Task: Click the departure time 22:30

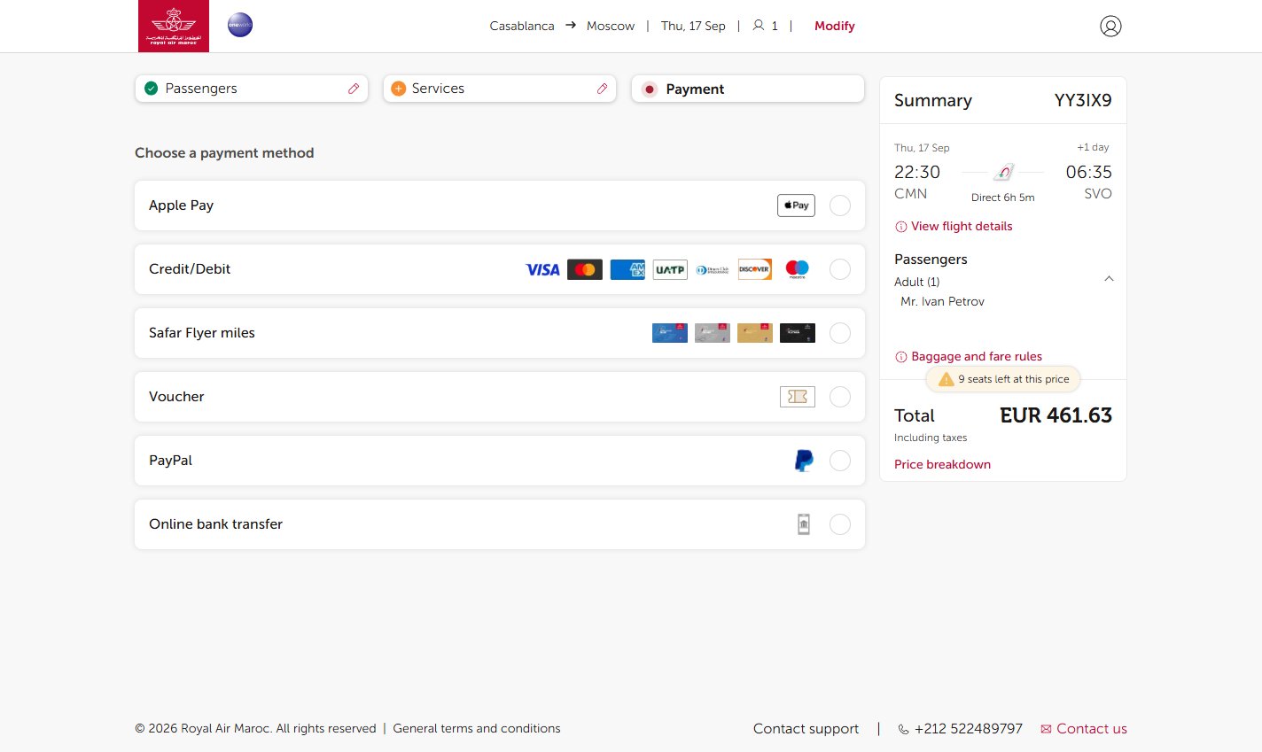Action: 917,172
